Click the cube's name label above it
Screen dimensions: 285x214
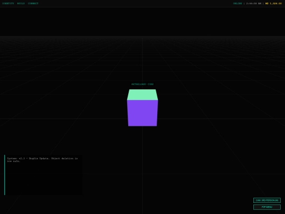[x=142, y=84]
